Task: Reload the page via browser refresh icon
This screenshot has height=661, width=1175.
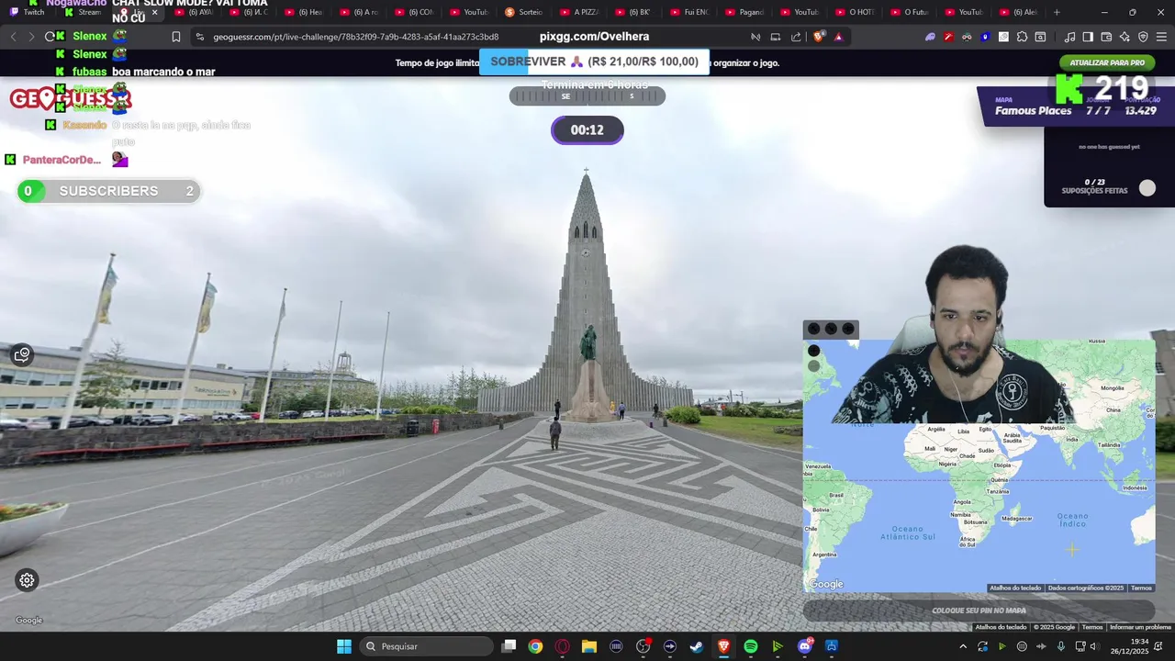Action: (50, 37)
